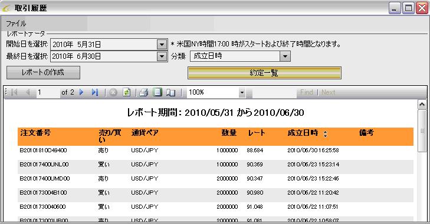The image size is (430, 224).
Task: Click rate value 88.684
Action: tap(255, 151)
